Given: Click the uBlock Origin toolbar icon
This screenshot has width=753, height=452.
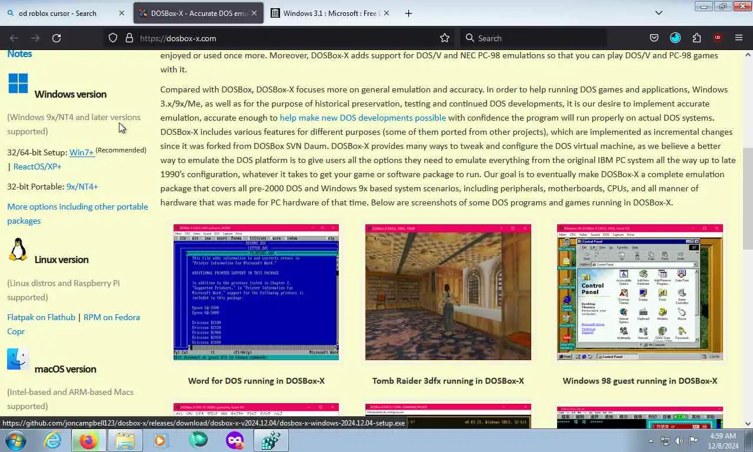Looking at the screenshot, I should tap(717, 38).
